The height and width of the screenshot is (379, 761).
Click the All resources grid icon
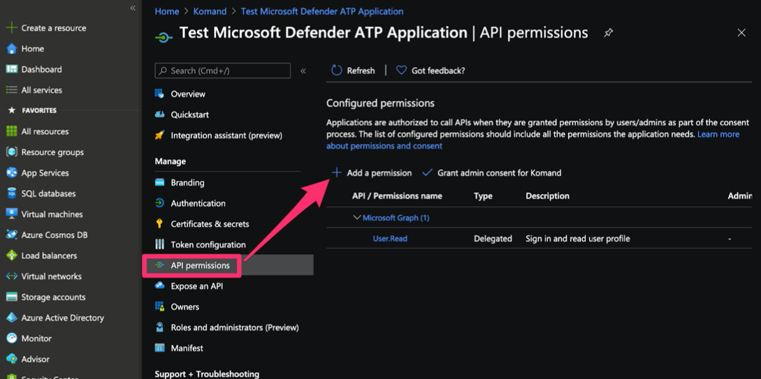click(x=12, y=131)
